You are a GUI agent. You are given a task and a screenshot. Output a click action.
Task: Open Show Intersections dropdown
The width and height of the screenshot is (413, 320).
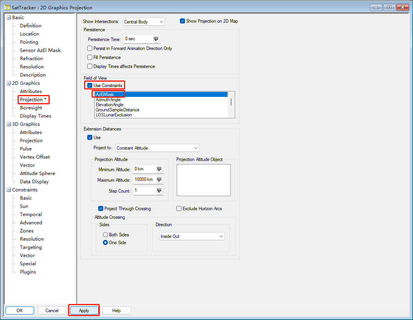click(x=144, y=22)
